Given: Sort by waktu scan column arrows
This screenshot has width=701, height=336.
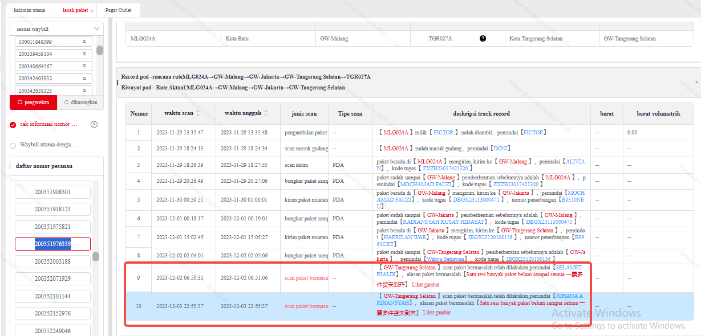Looking at the screenshot, I should (x=198, y=113).
